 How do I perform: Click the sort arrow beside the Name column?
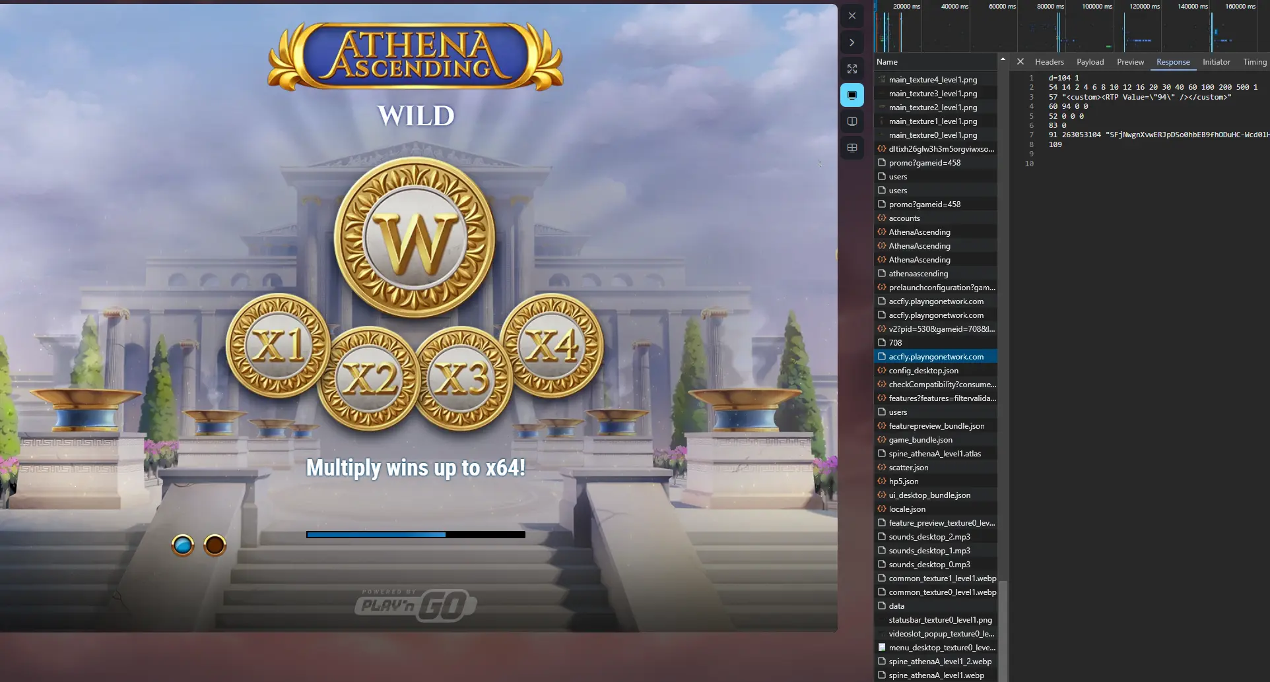[1003, 59]
